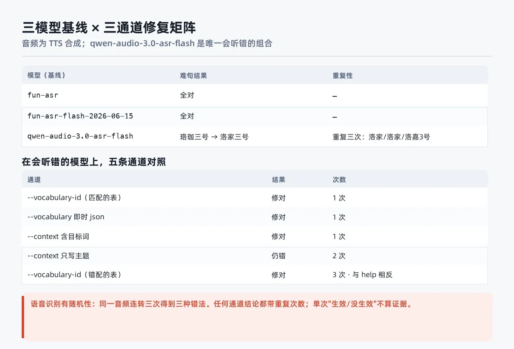Image resolution: width=514 pixels, height=349 pixels.
Task: Click "1 次" in the 含目标词 row
Action: [339, 237]
